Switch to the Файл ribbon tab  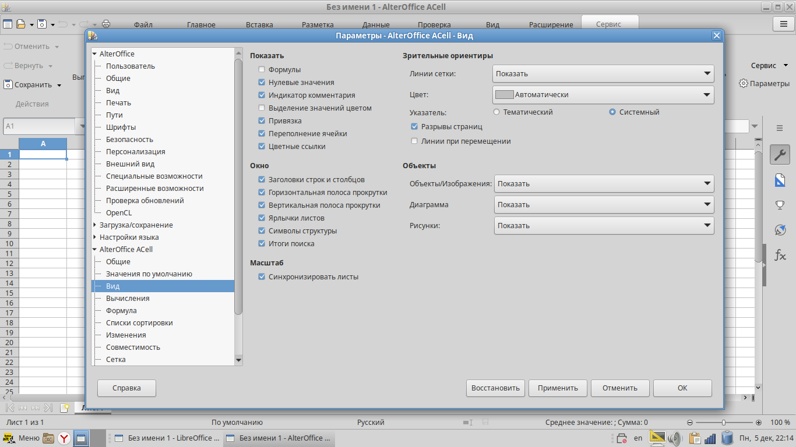point(143,24)
